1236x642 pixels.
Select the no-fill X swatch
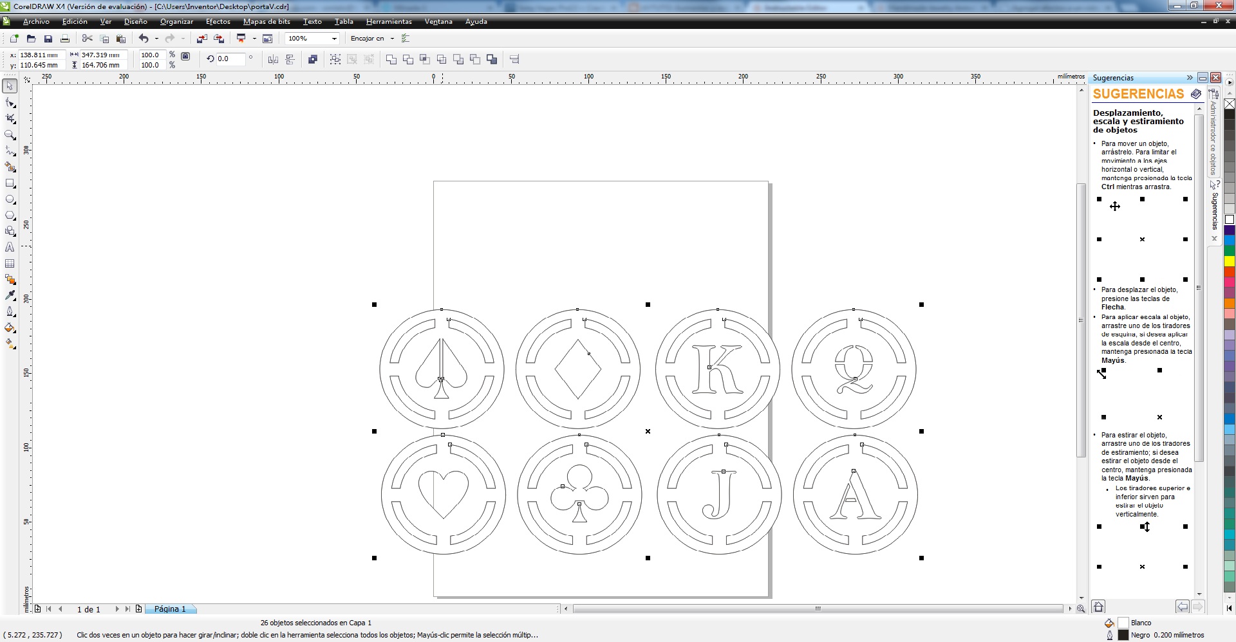coord(1230,104)
